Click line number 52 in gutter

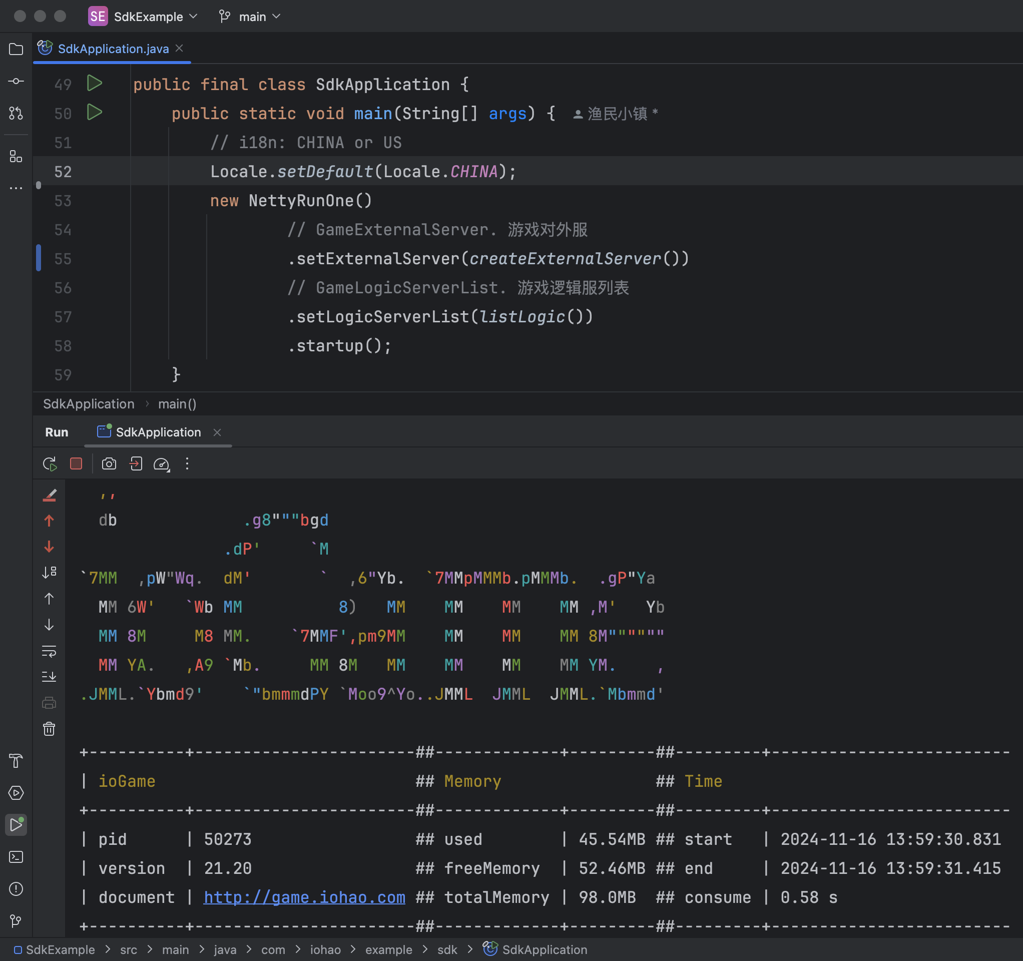click(63, 171)
